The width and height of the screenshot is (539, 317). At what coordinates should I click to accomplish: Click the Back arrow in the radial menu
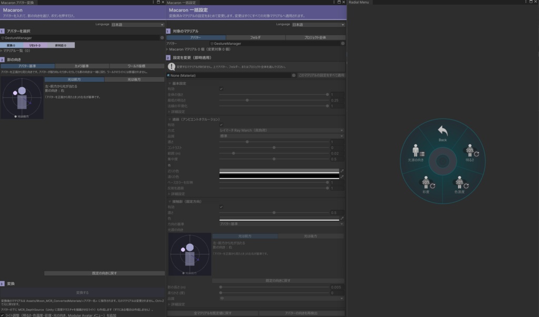click(443, 131)
